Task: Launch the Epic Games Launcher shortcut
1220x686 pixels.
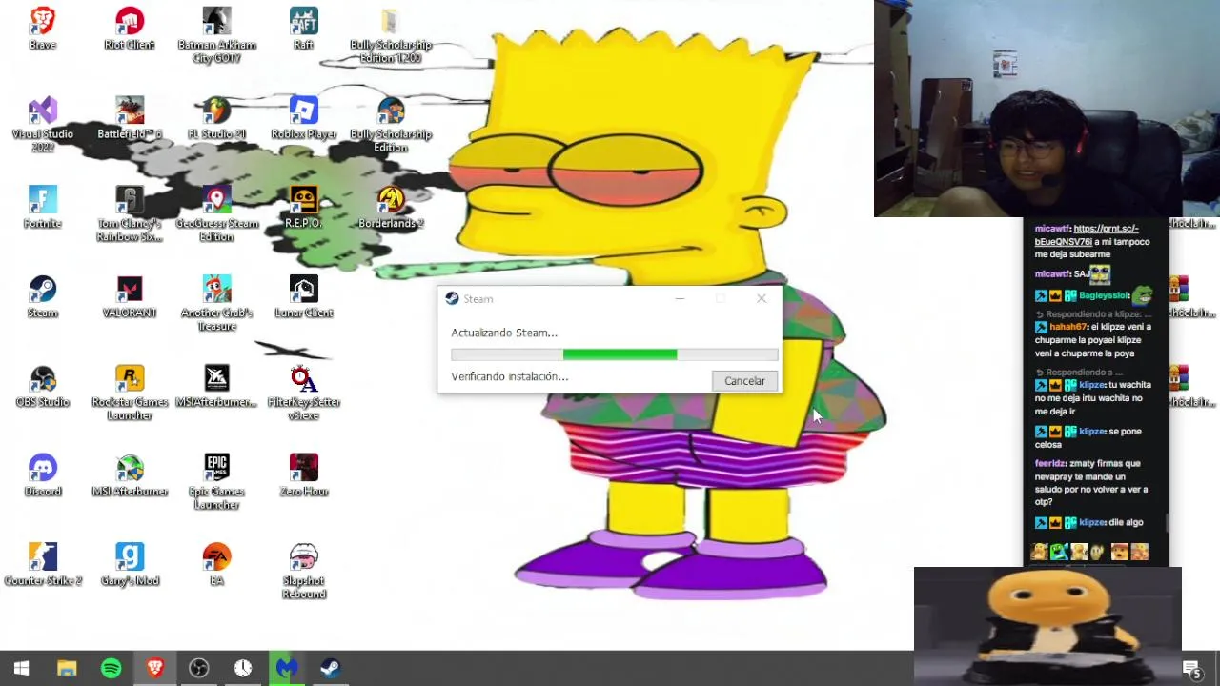Action: point(216,483)
